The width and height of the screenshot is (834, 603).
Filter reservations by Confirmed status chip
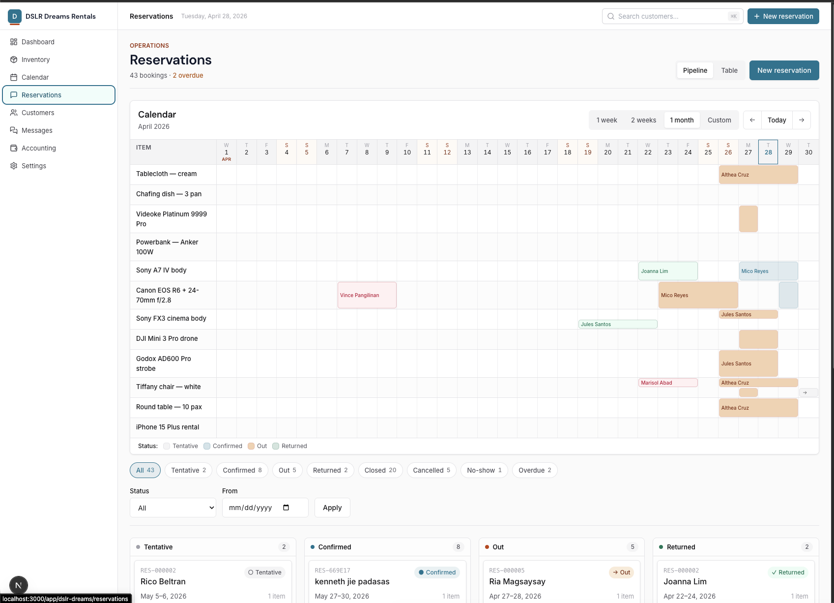(242, 470)
